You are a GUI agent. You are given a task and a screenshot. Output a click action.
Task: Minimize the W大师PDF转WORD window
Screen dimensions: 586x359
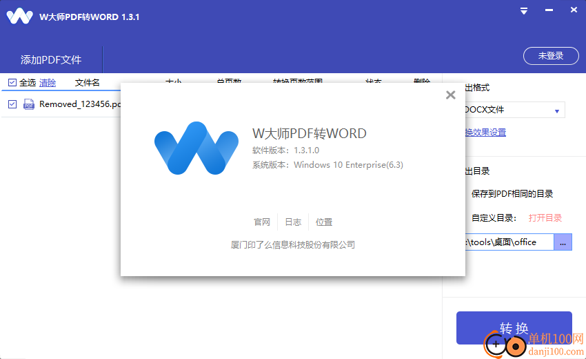[549, 10]
